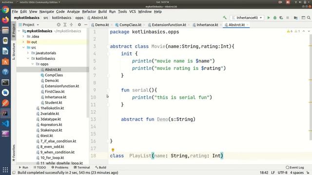Expand the .idea folder

click(23, 36)
